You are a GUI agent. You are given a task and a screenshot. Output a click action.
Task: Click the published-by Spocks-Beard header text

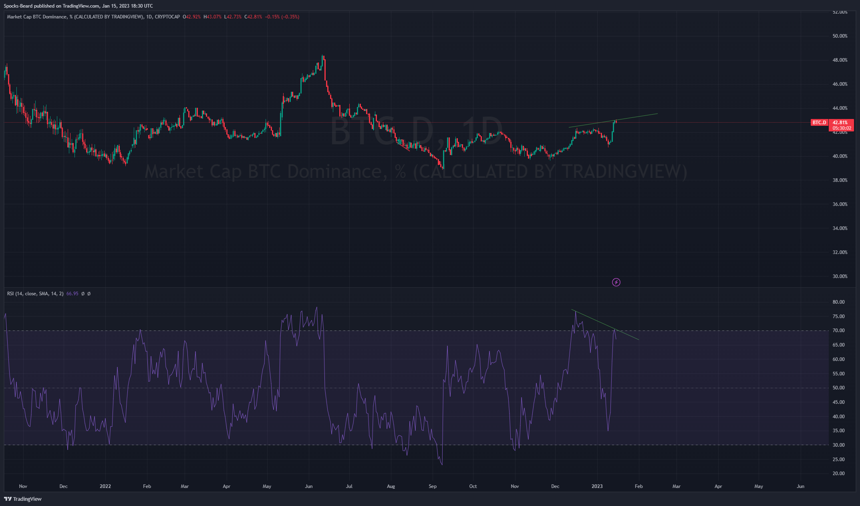coord(78,6)
